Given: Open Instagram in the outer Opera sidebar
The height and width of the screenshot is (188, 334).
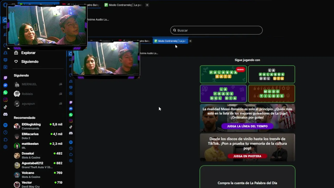Looking at the screenshot, I should pos(5,100).
